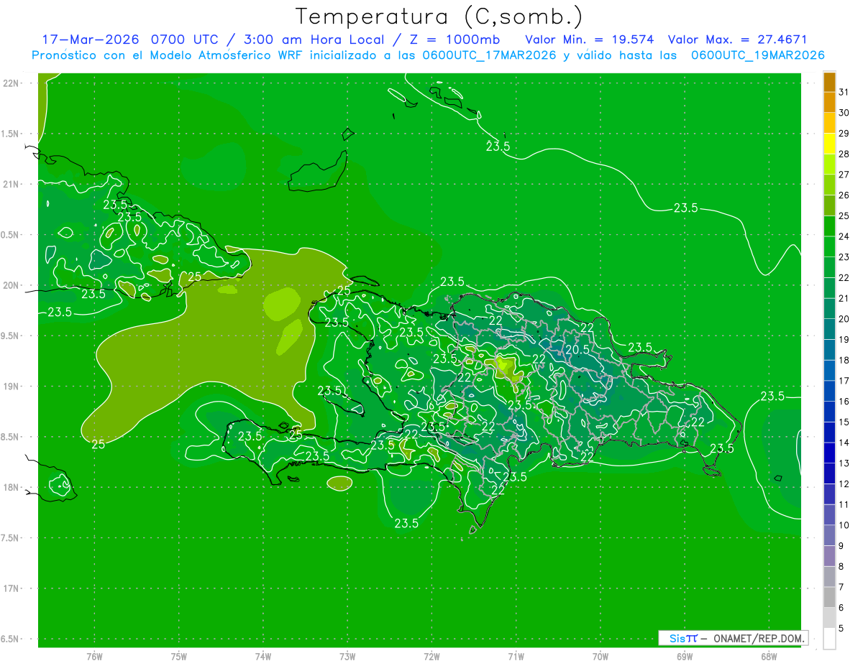Click the '20N' latitude axis label

click(11, 285)
